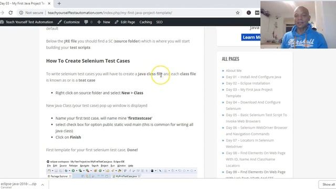Screen dimensions: 336x189
Task: Click Edit Page in admin bar
Action: pos(125,22)
